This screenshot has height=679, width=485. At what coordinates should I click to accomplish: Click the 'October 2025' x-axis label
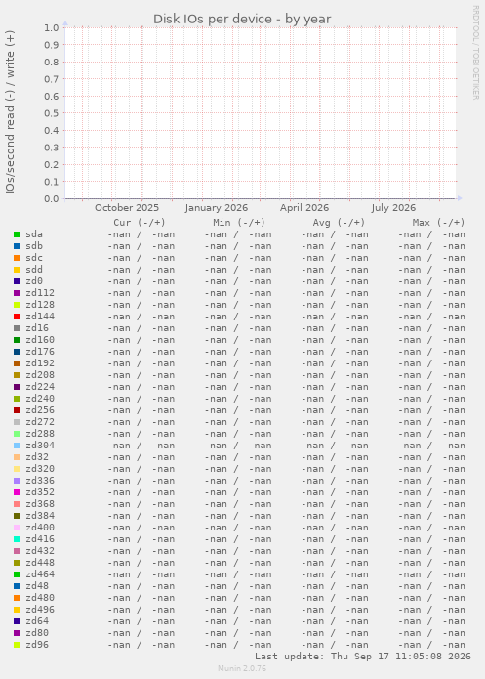coord(127,208)
